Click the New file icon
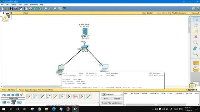 [x=2, y=9]
